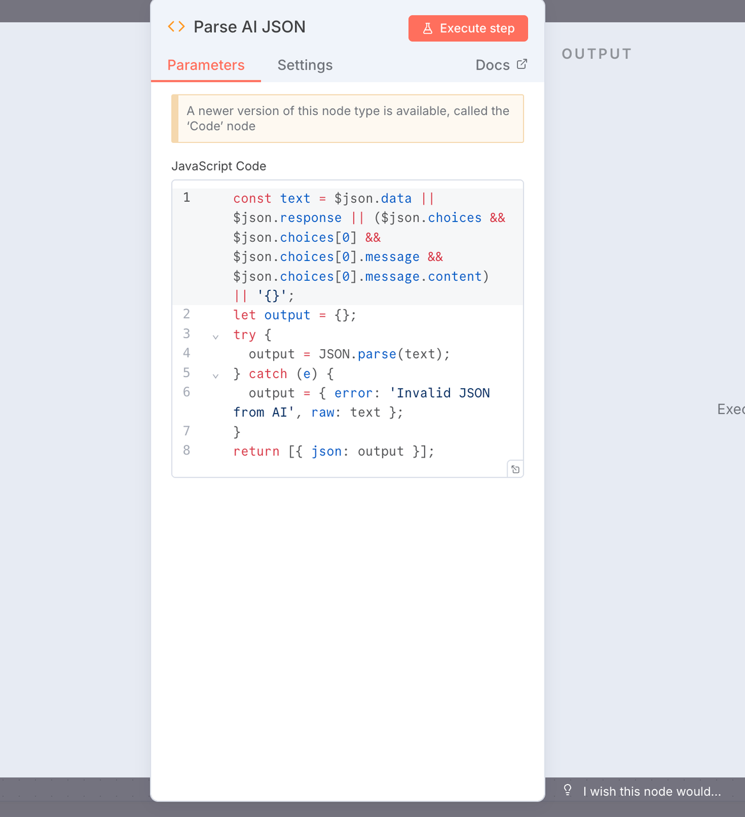The image size is (745, 817).
Task: Click line number 8 in the gutter
Action: tap(186, 450)
